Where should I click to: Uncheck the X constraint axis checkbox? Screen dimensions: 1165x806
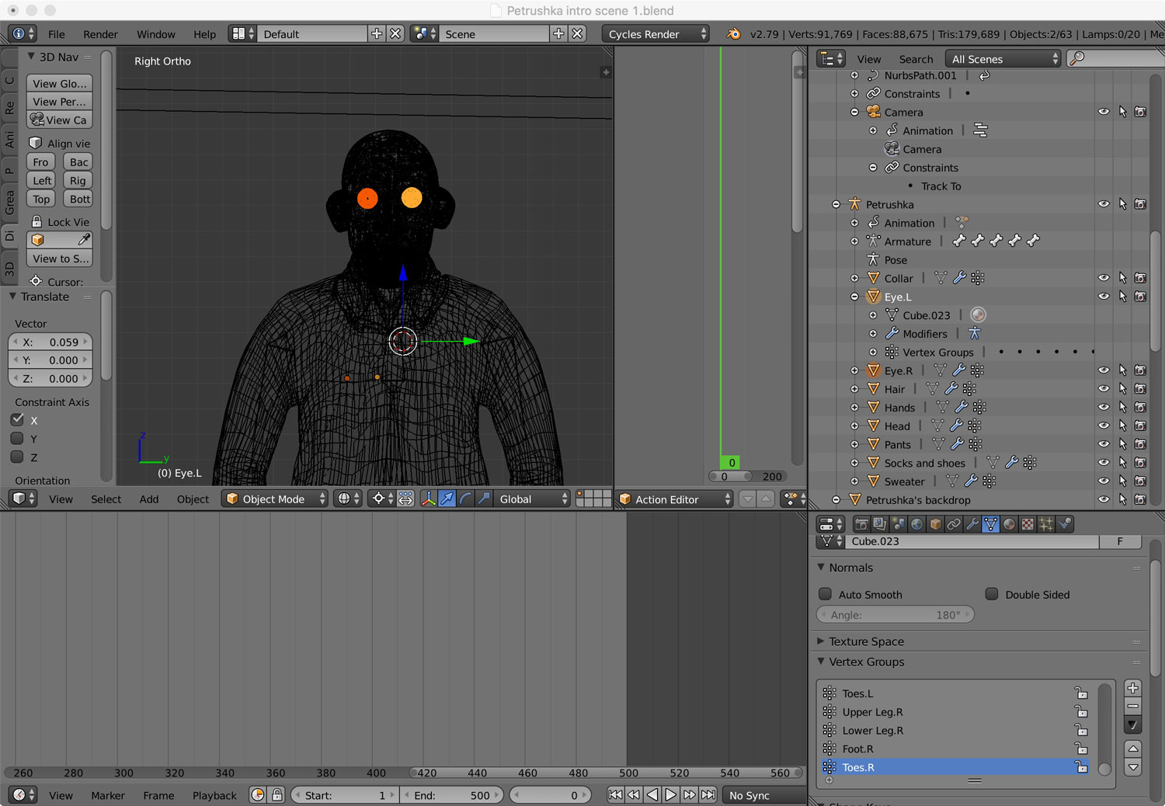pos(17,420)
